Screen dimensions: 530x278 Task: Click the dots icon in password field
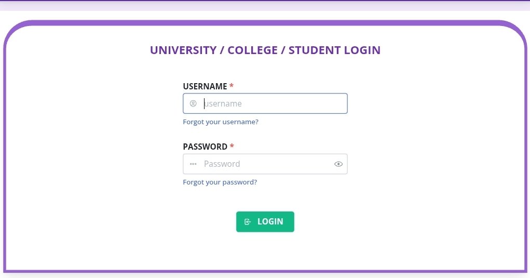point(193,164)
